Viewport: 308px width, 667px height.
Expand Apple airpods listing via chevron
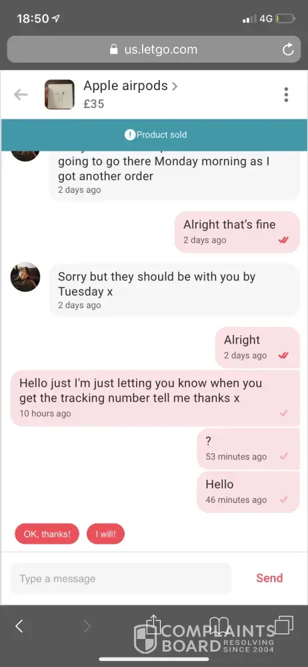point(175,86)
